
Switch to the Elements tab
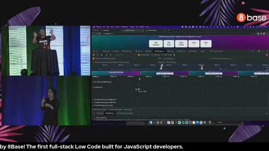(x=106, y=51)
